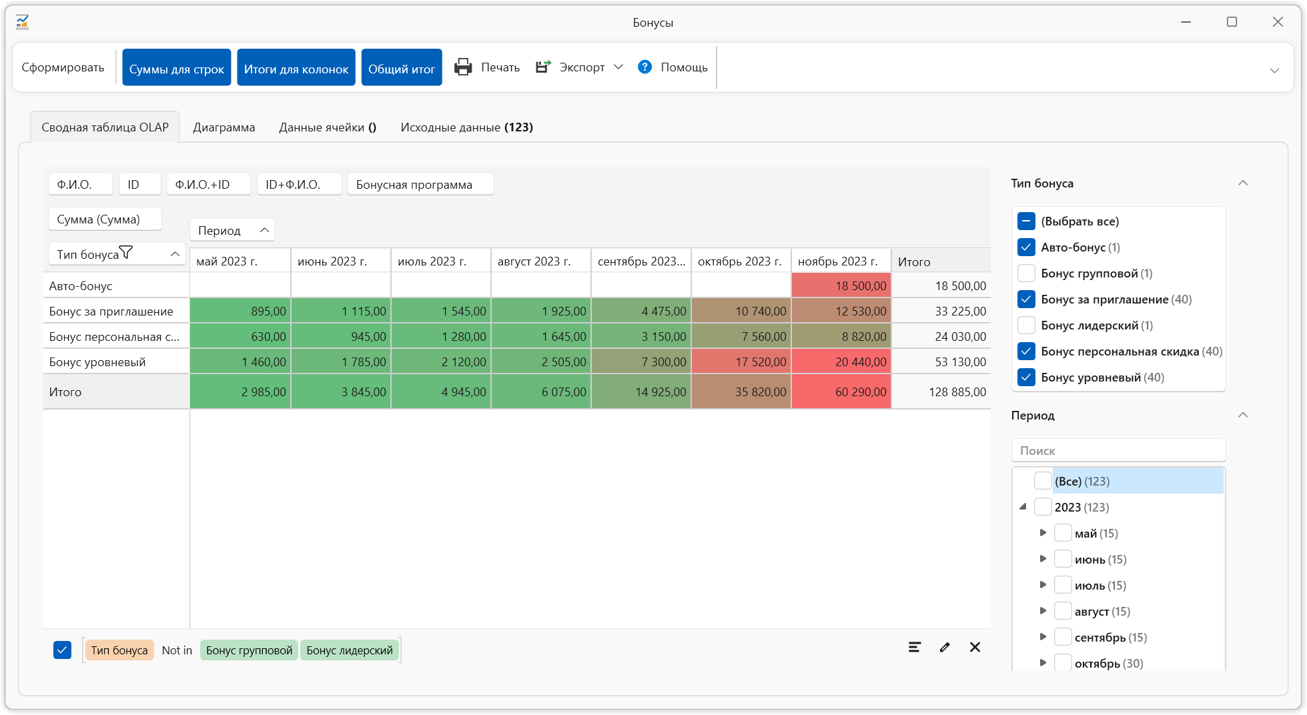Click the printer icon for Печать
This screenshot has height=715, width=1307.
click(x=463, y=67)
